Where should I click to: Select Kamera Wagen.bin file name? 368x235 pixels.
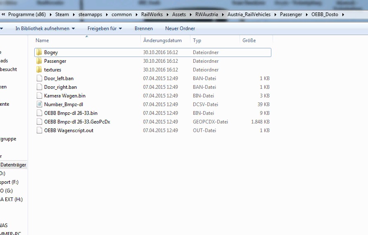point(65,96)
